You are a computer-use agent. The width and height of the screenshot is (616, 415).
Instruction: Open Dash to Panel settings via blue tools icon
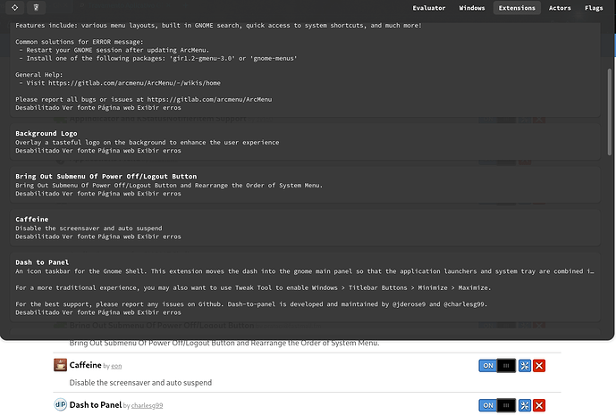(525, 405)
